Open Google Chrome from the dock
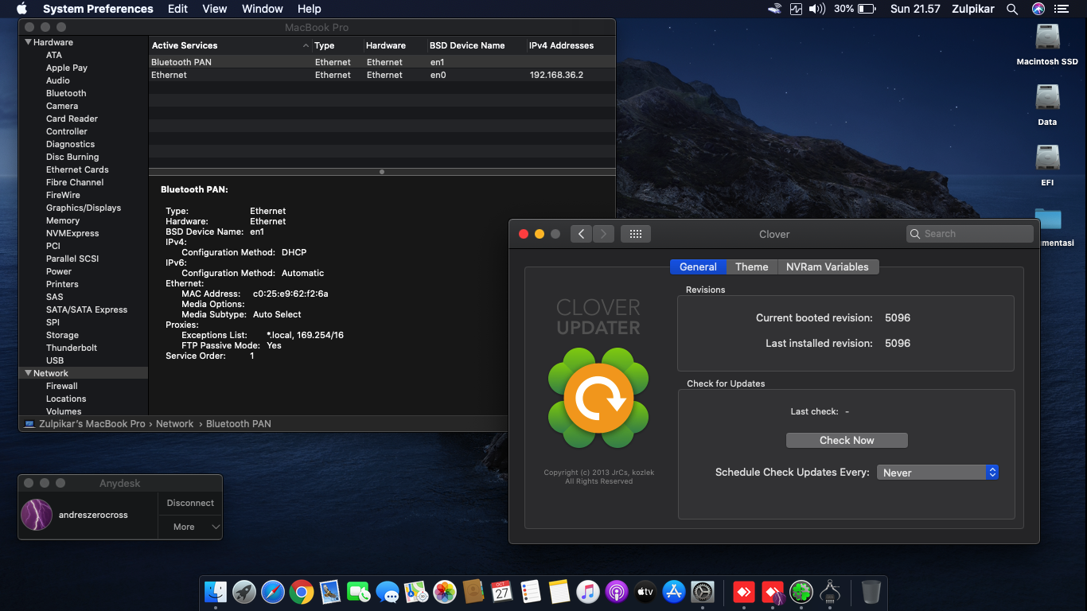The height and width of the screenshot is (611, 1087). pyautogui.click(x=301, y=592)
